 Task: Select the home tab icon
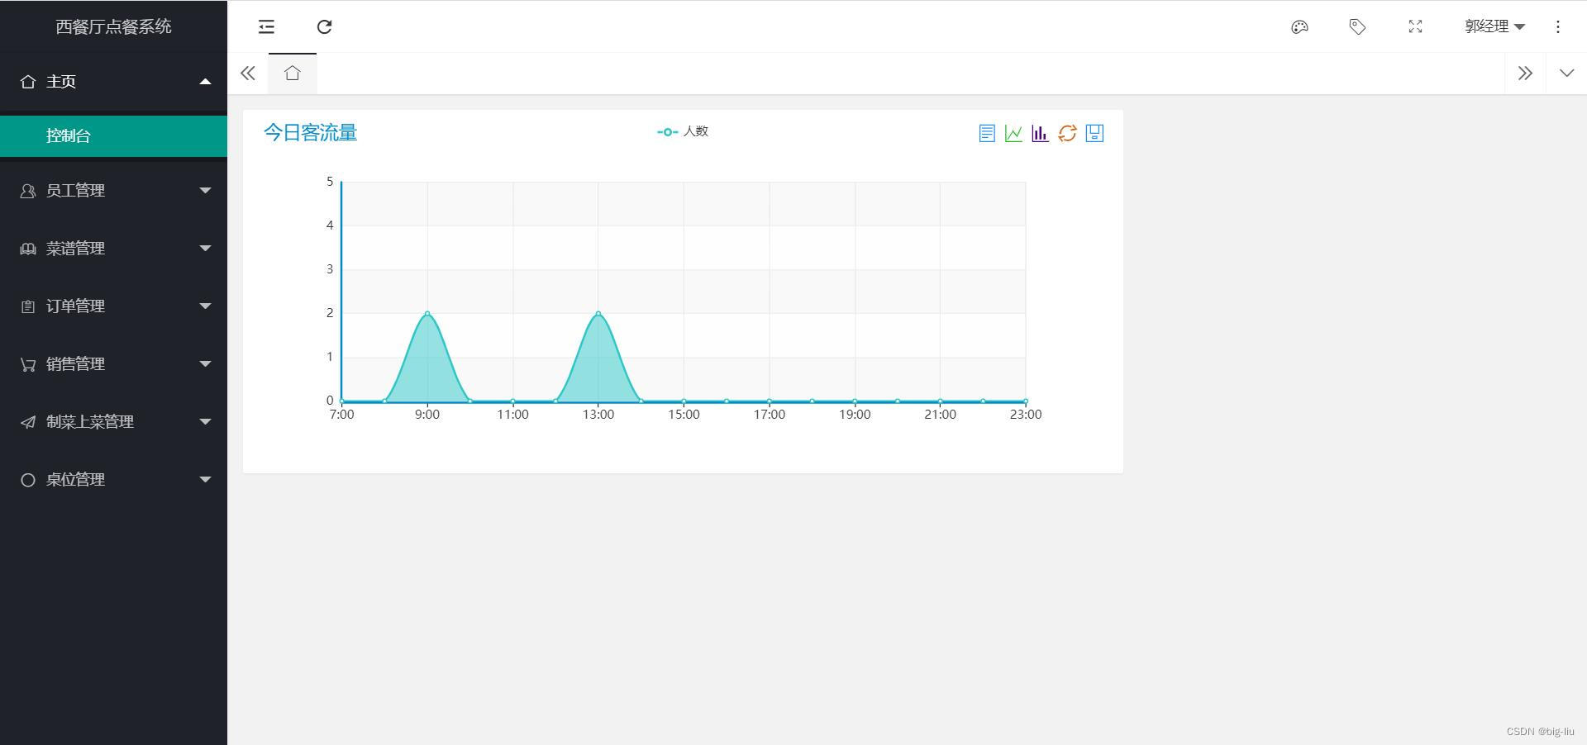pyautogui.click(x=292, y=74)
